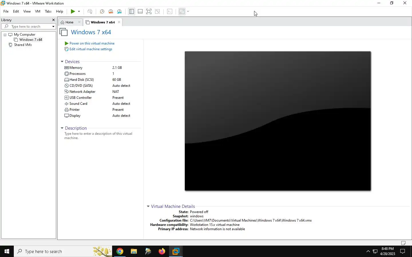Open the USB Controller device entry
Image resolution: width=412 pixels, height=257 pixels.
point(80,98)
